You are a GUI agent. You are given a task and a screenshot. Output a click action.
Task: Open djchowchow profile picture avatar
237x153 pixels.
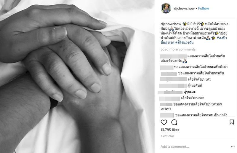pyautogui.click(x=166, y=8)
